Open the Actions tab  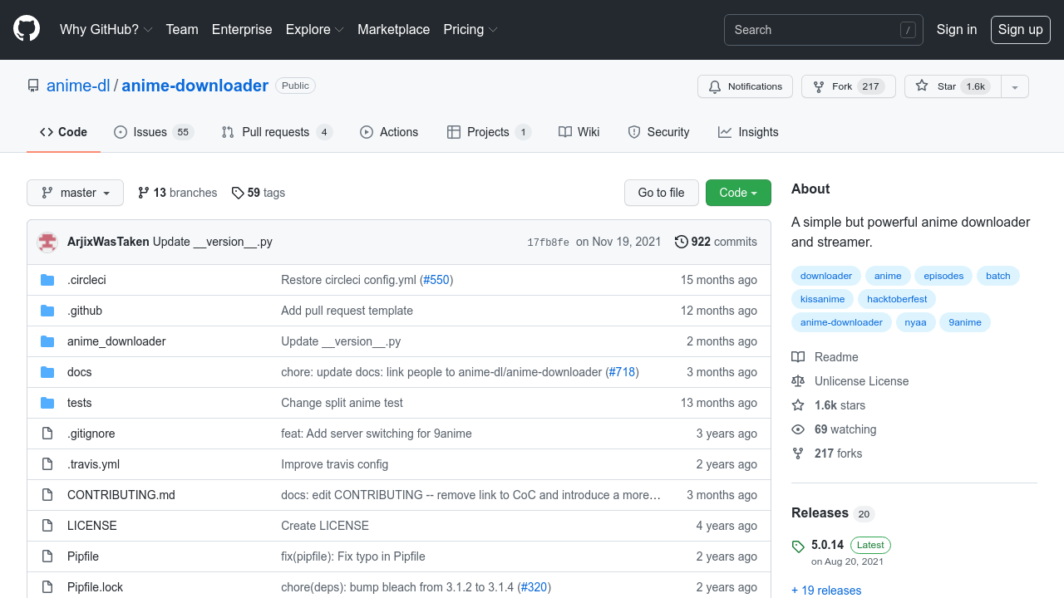[389, 132]
